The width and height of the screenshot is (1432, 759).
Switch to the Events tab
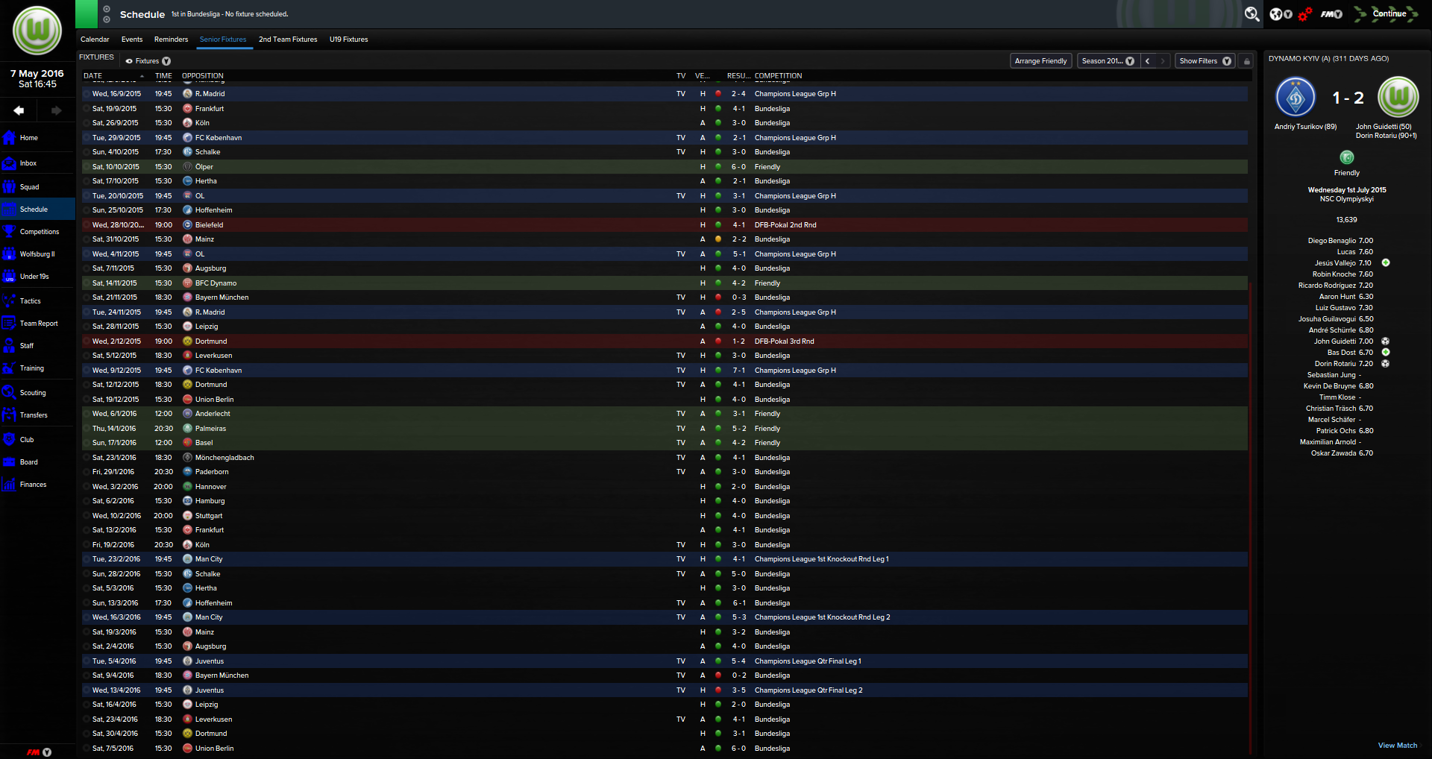[132, 40]
